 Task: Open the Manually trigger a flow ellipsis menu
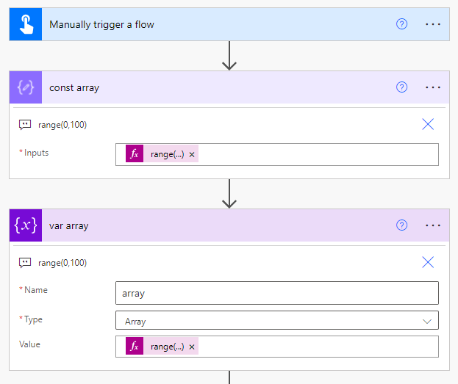pos(433,24)
